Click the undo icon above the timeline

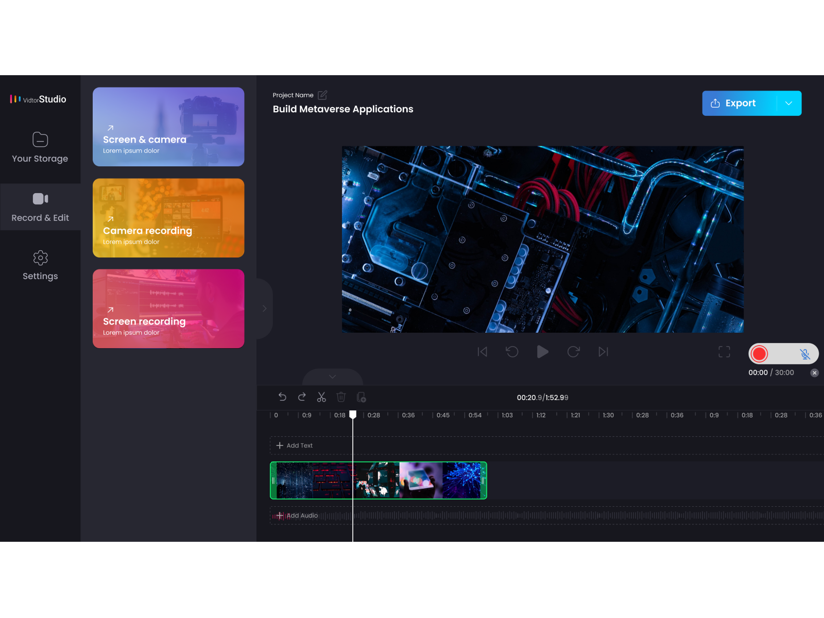pyautogui.click(x=282, y=397)
